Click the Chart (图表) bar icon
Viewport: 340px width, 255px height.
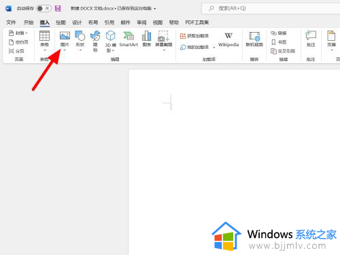[146, 36]
